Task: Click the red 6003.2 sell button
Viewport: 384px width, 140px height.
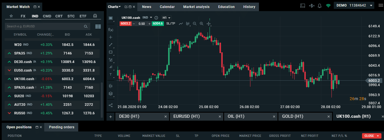Action: pyautogui.click(x=126, y=24)
